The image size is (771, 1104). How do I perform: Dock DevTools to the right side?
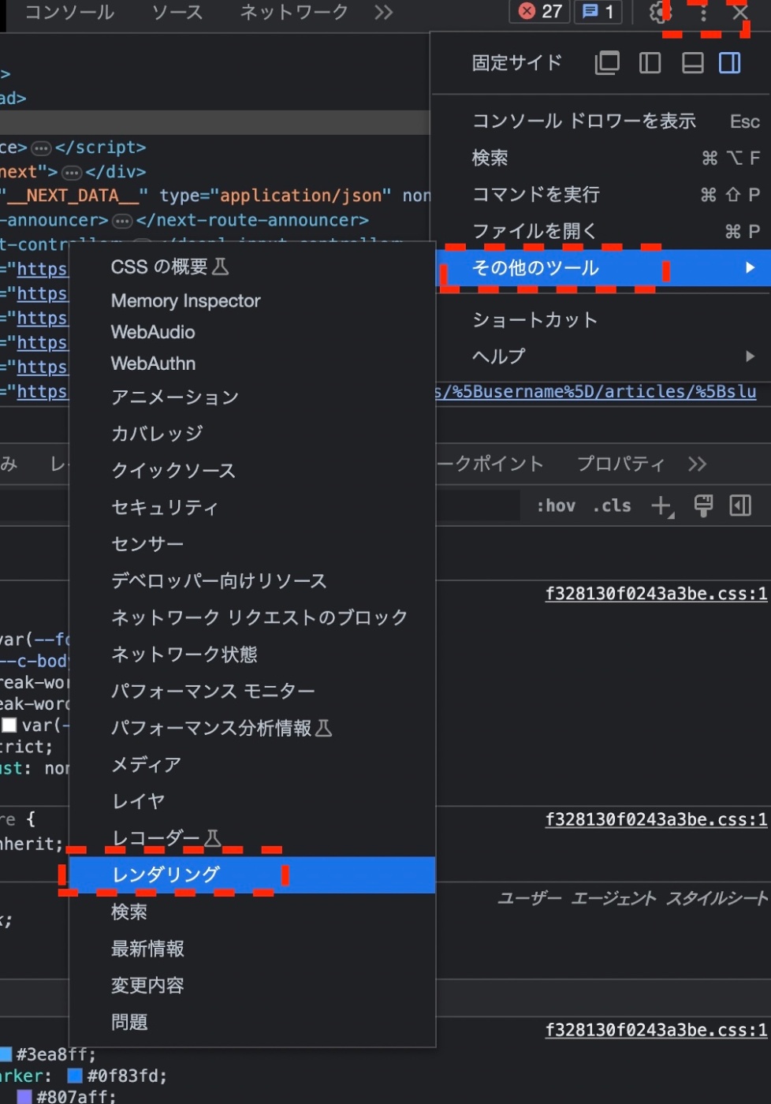pyautogui.click(x=730, y=62)
